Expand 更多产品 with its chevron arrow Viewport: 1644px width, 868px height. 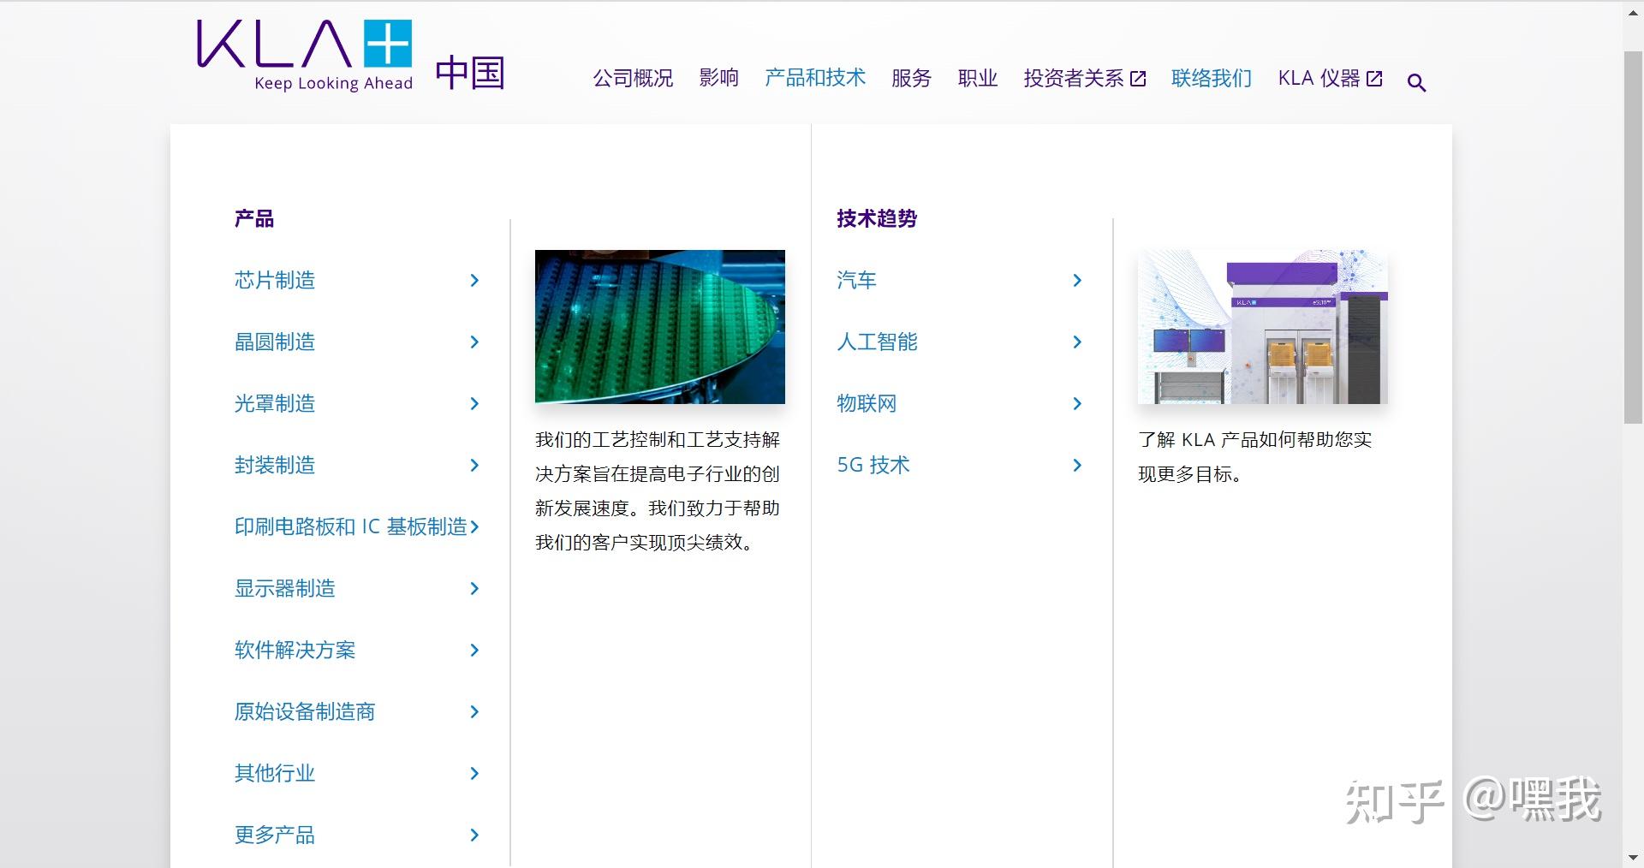(474, 835)
